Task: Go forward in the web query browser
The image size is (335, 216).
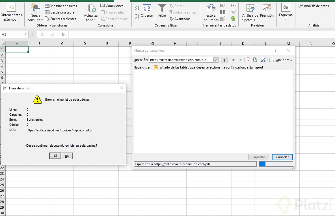Action: (240, 60)
